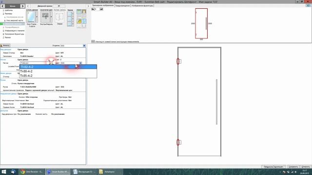Switch to the Трехмерное изображение tab

[103, 5]
